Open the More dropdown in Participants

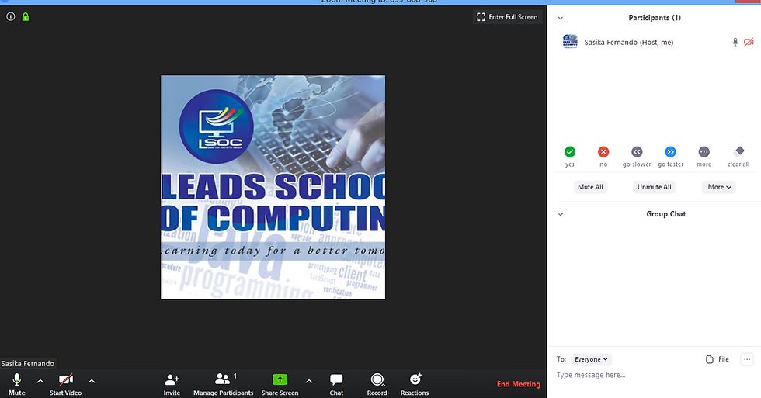pos(719,187)
